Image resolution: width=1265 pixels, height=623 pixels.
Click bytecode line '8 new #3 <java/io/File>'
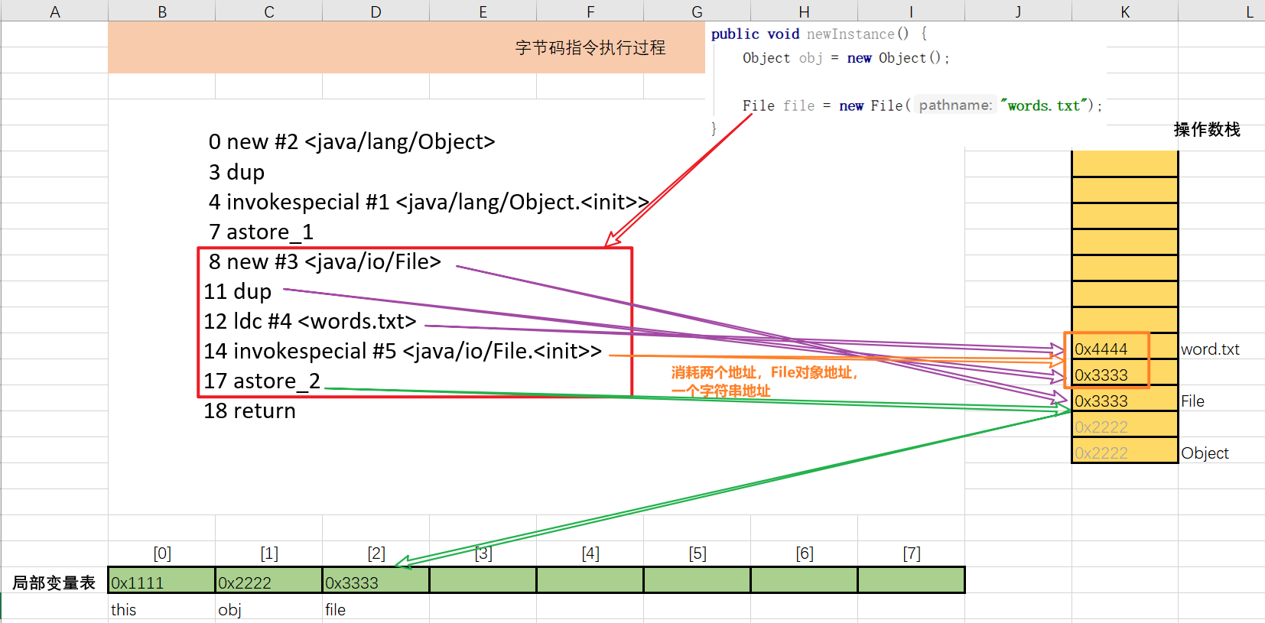click(x=324, y=261)
